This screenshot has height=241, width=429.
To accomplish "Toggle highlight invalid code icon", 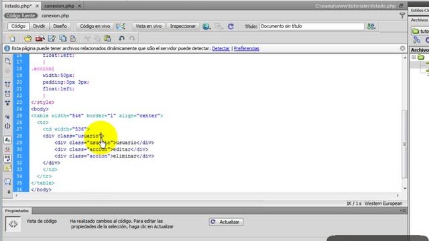I will (7, 149).
